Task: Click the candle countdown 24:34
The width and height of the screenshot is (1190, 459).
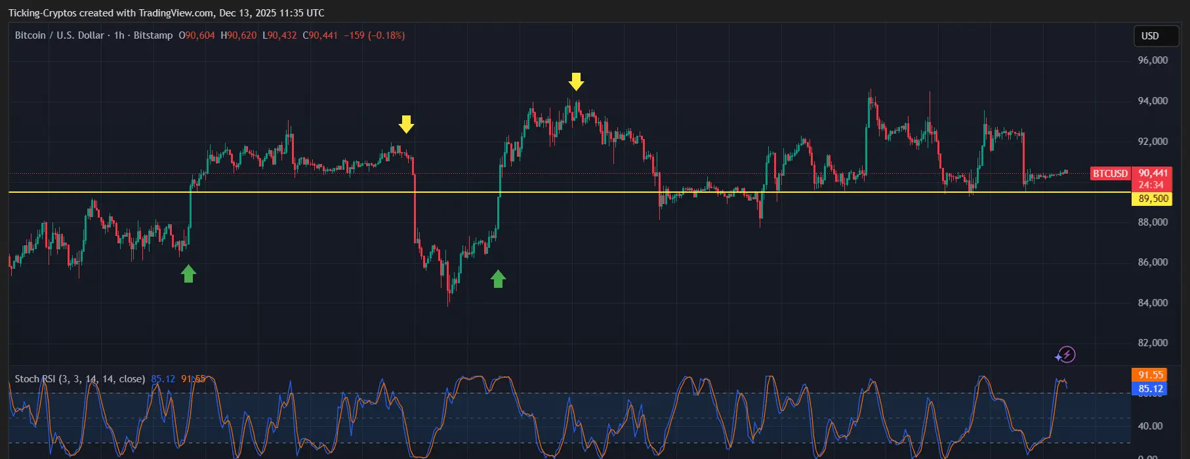Action: coord(1153,185)
